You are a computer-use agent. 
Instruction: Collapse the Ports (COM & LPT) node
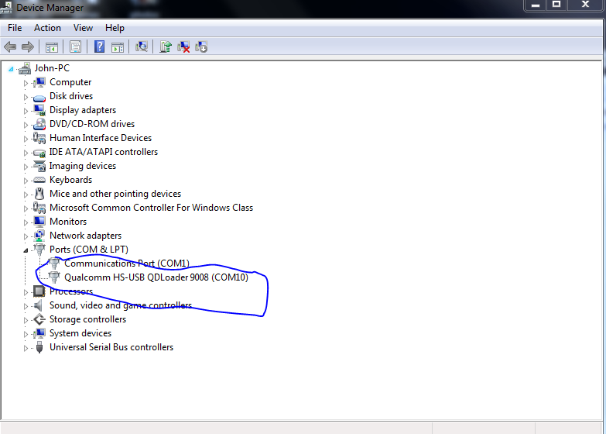click(26, 250)
